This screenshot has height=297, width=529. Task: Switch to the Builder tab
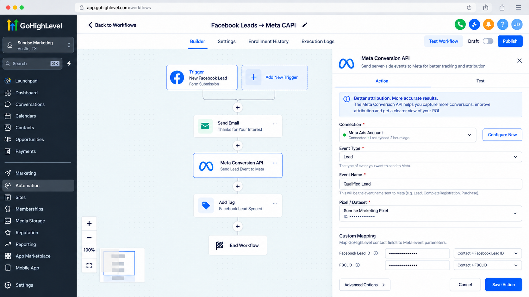(197, 41)
